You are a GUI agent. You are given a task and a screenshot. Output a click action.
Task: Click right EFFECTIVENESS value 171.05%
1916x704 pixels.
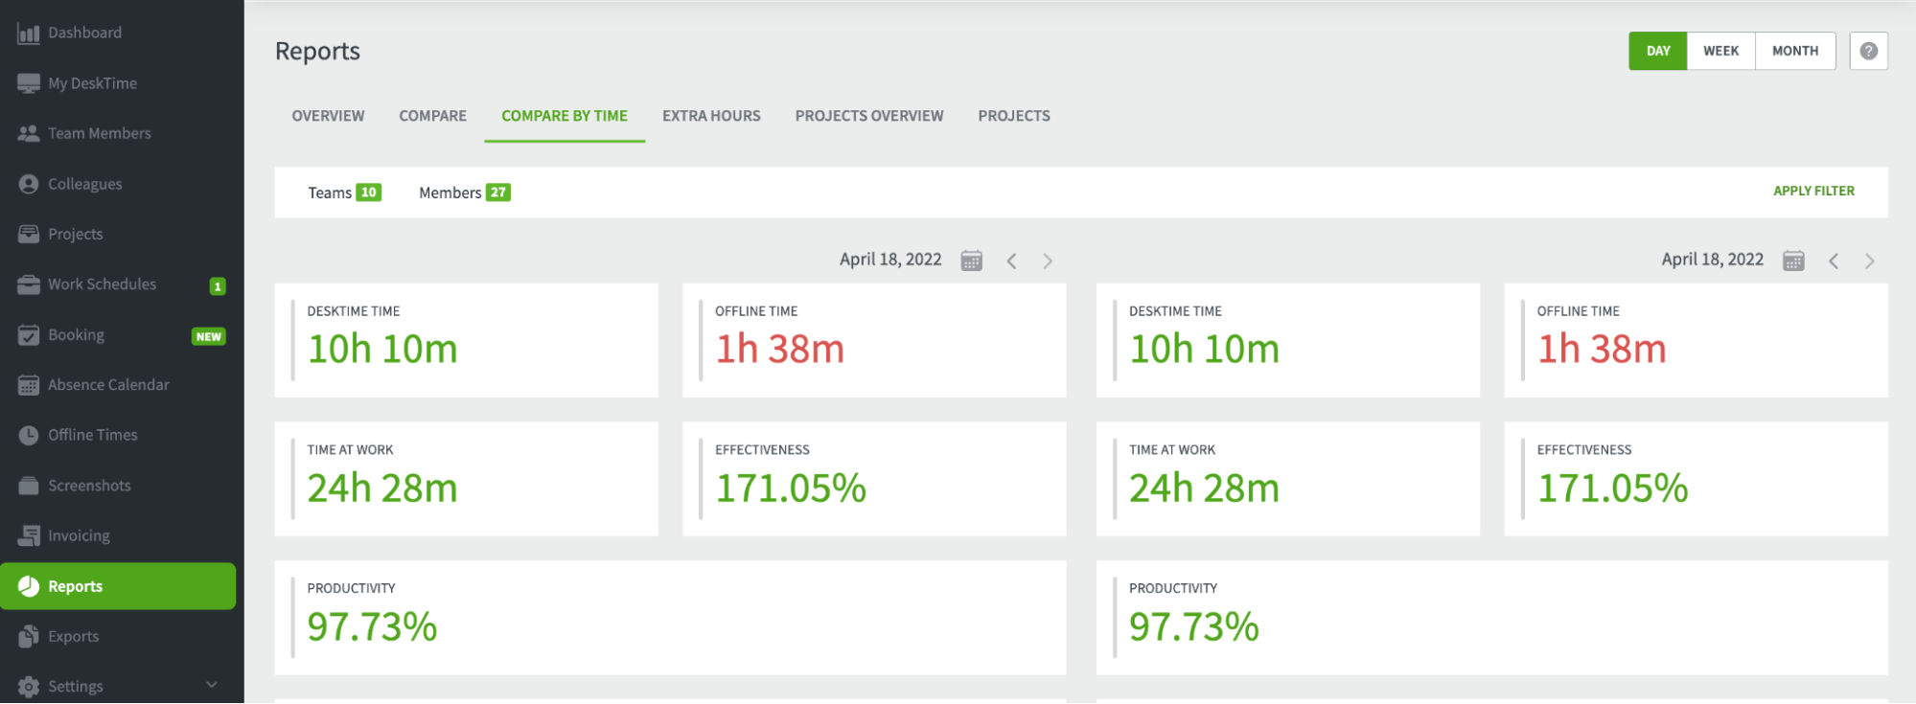[x=1612, y=488]
